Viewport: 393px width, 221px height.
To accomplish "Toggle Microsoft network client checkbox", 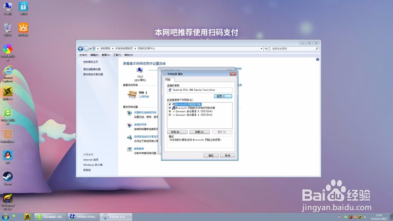I will 170,104.
